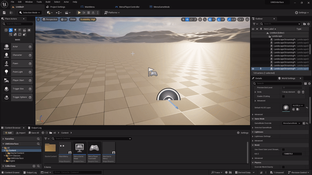Expand Lightmass Settings section
The height and width of the screenshot is (175, 312).
coord(253,136)
